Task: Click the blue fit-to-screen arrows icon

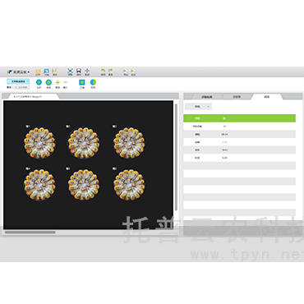Action: point(70,71)
